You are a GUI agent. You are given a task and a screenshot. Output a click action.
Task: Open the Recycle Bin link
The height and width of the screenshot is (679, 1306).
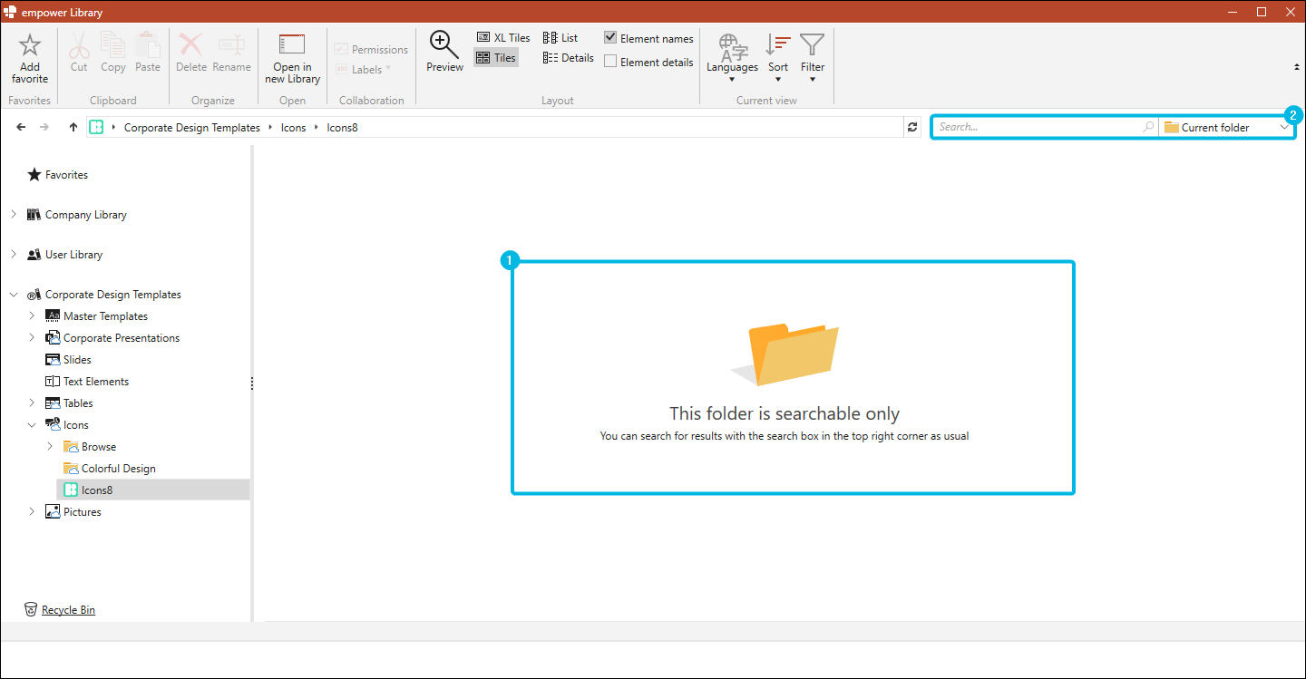pyautogui.click(x=68, y=610)
